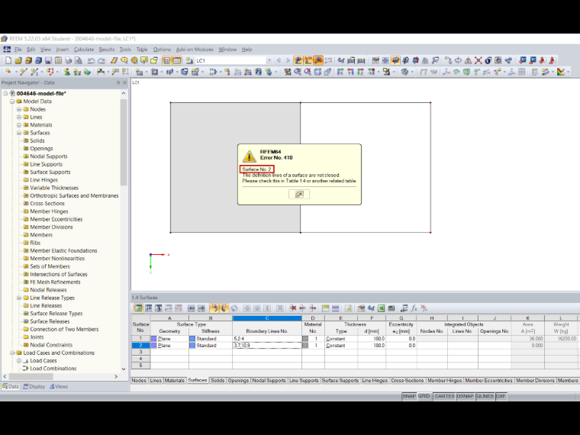Switch navigator to the Display tab
This screenshot has height=435, width=580.
tap(34, 387)
